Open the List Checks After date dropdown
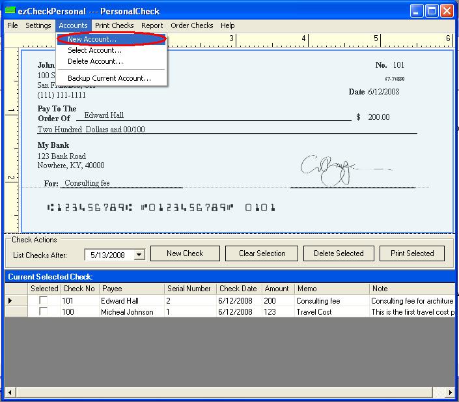Screen dimensions: 459x402 [139, 255]
